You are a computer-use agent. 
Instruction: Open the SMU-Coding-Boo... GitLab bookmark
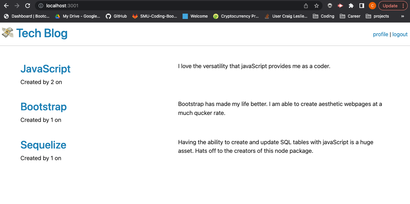[155, 16]
